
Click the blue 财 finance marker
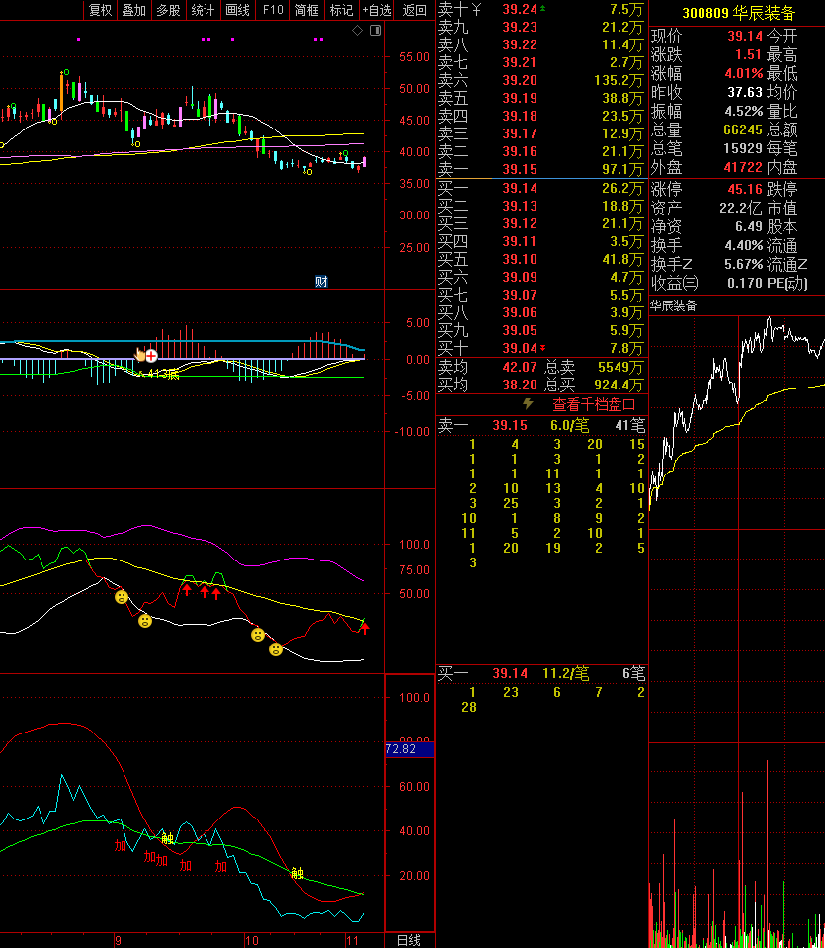coord(320,281)
